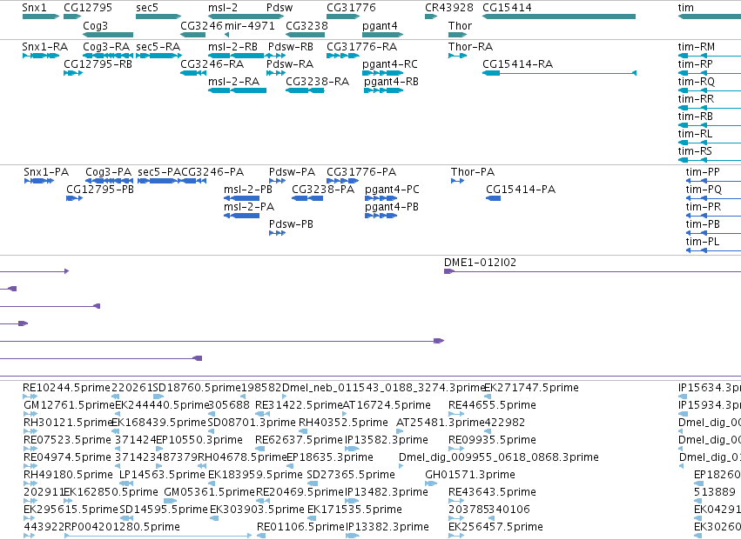741x540 pixels.
Task: Select the CG3246-RA transcript label
Action: pos(212,63)
